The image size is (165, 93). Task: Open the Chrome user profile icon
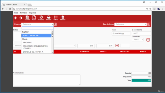[144, 2]
